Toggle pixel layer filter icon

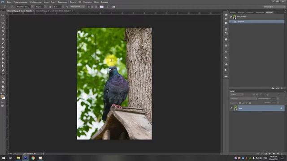(254, 94)
